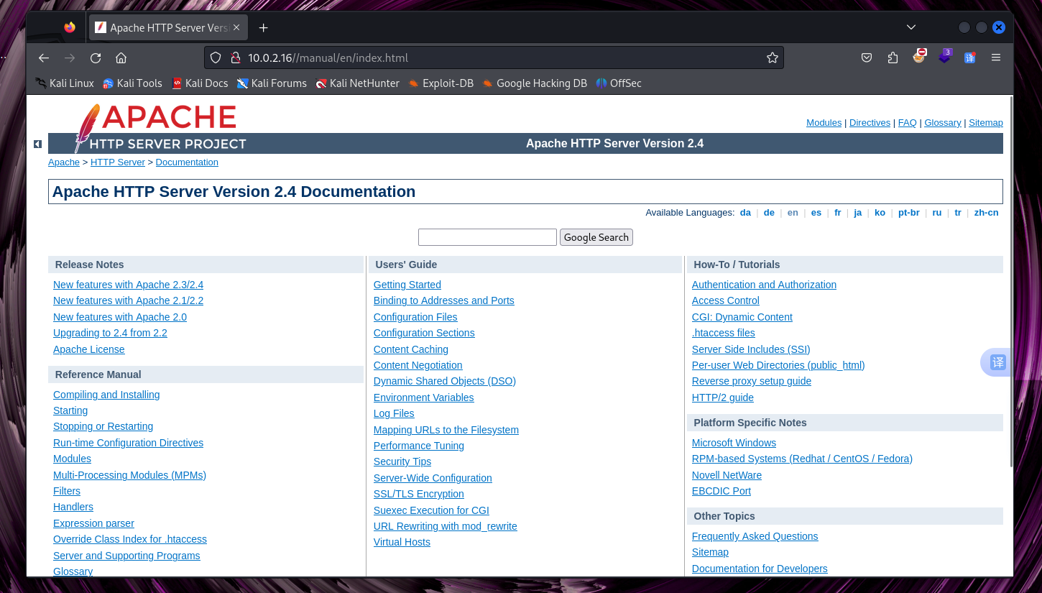Open the Google Hacking DB bookmark
Screen dimensions: 1042x593
click(x=535, y=83)
